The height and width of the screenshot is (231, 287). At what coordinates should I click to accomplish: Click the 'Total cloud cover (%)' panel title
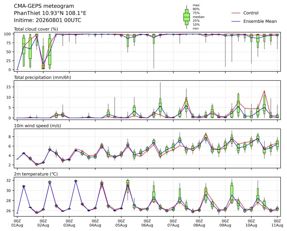(36, 29)
